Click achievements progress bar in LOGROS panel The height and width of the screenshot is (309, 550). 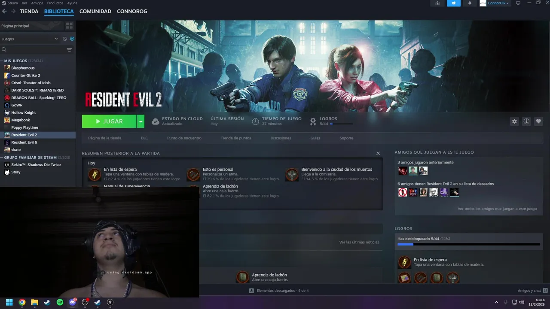click(x=469, y=244)
